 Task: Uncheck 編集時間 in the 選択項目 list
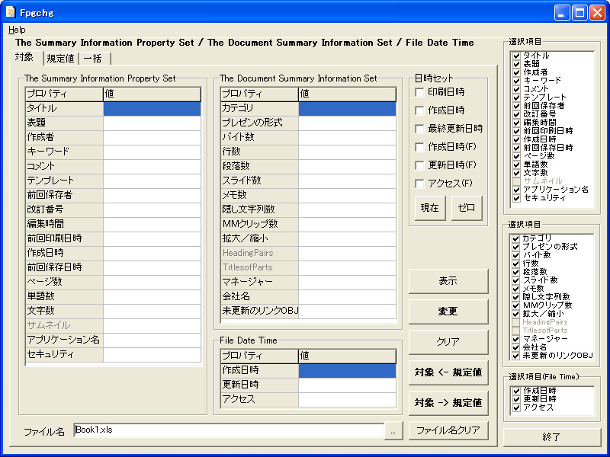pos(517,123)
